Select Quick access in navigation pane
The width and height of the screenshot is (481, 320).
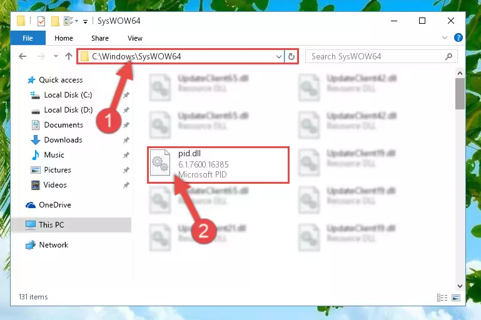tap(61, 80)
